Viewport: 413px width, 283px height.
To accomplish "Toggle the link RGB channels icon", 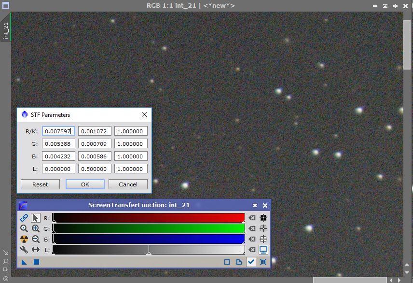I will tap(24, 218).
